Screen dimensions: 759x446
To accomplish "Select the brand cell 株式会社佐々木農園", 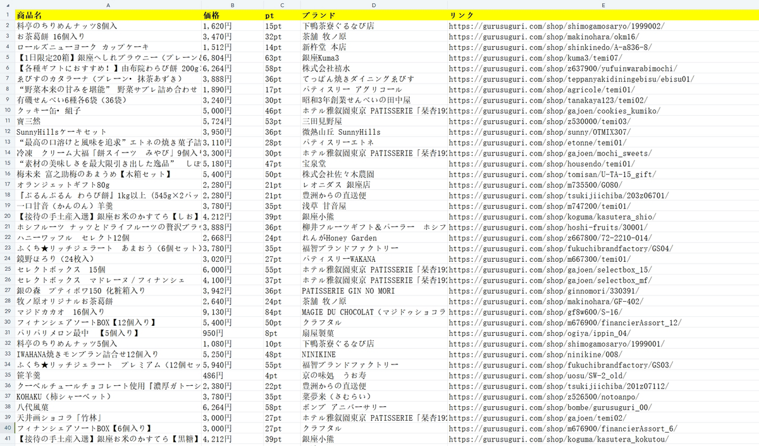I will click(374, 173).
